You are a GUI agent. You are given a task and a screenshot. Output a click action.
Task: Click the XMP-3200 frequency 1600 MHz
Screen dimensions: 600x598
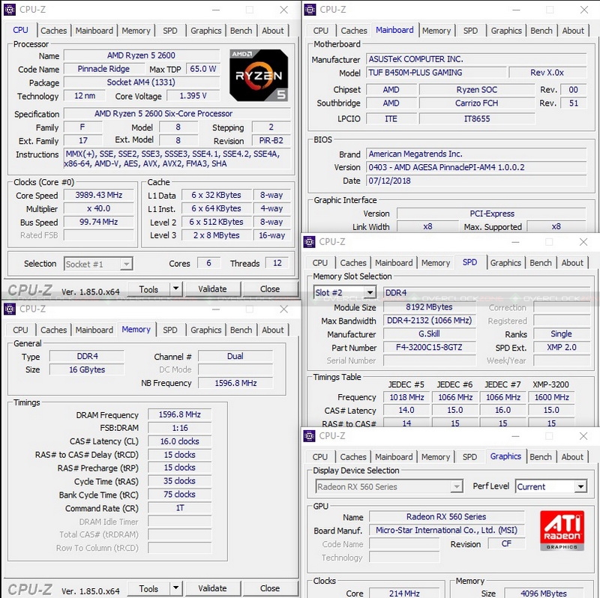[x=551, y=397]
